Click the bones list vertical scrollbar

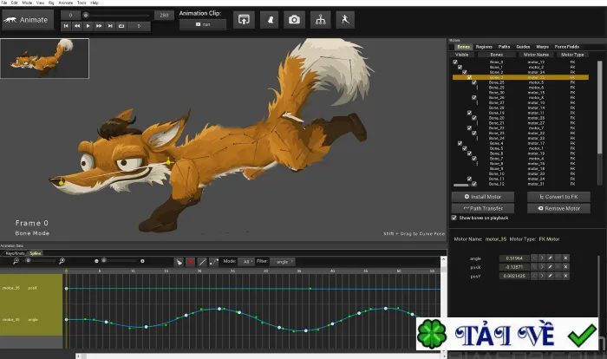[600, 108]
